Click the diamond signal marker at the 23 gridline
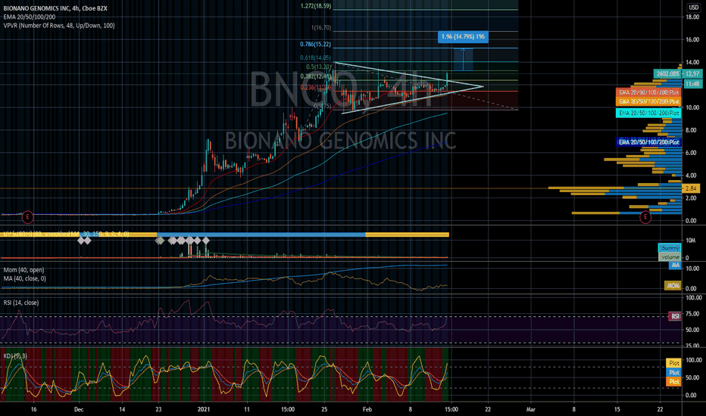The width and height of the screenshot is (706, 416). point(159,241)
